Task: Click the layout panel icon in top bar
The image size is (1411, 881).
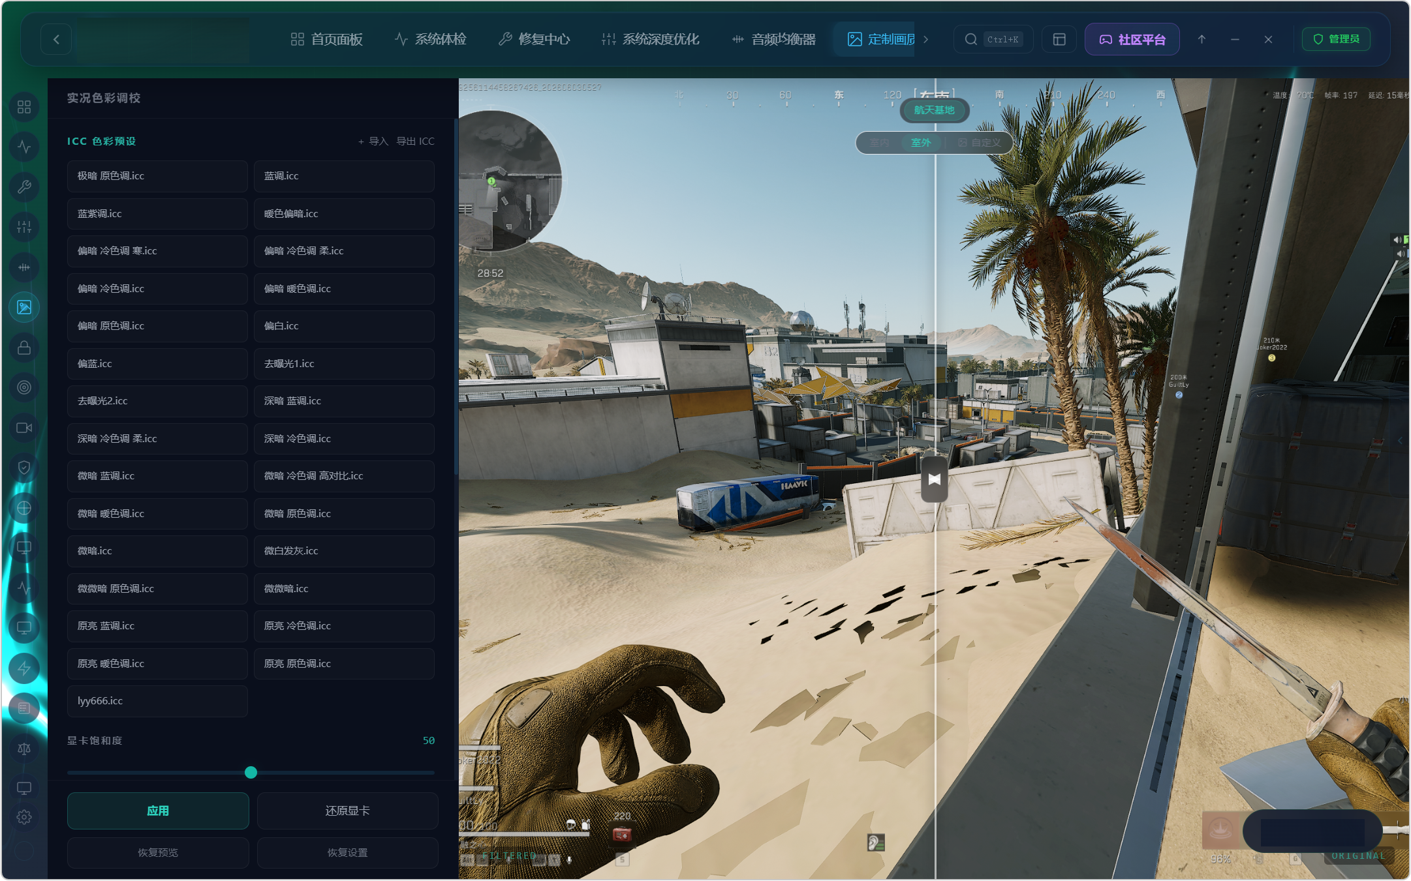Action: click(x=1059, y=39)
